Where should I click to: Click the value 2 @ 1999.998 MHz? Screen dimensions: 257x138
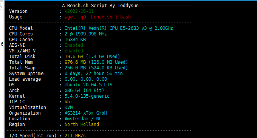click(x=86, y=34)
